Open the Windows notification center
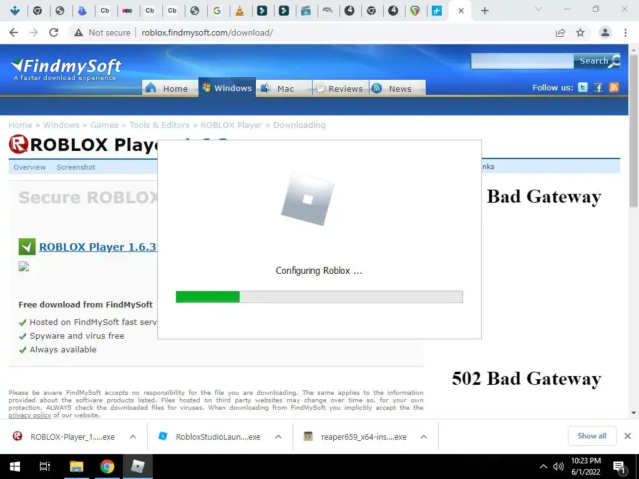 pyautogui.click(x=619, y=467)
